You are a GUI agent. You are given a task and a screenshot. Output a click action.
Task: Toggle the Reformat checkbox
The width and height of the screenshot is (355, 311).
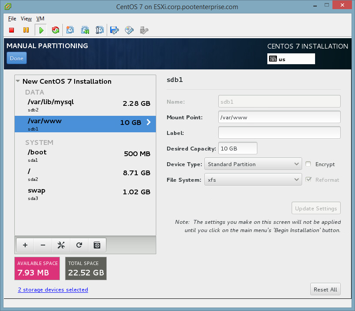(308, 180)
